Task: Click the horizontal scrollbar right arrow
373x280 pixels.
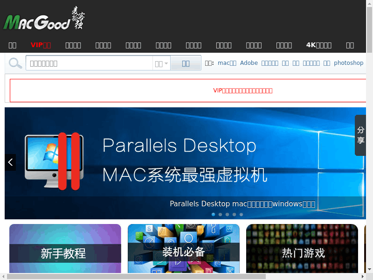Action: (x=363, y=276)
